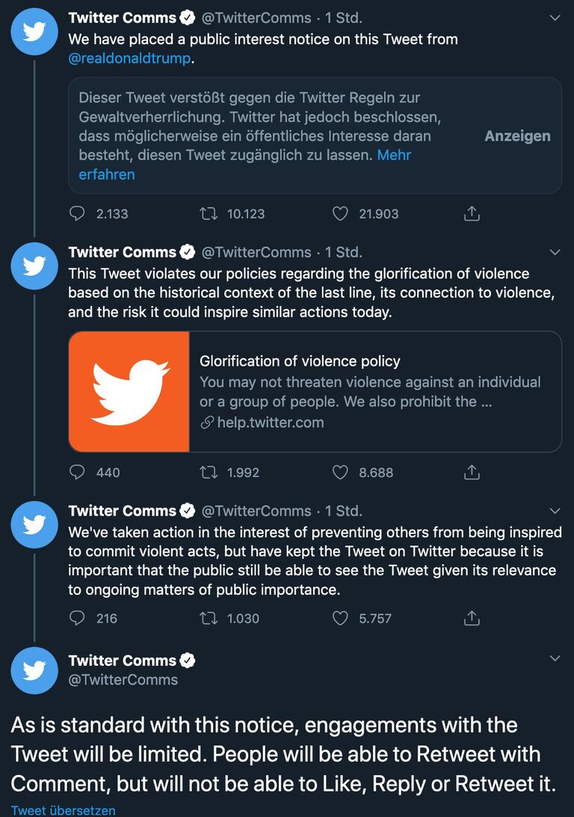Open the orange Twitter bird policy thumbnail
Image resolution: width=574 pixels, height=817 pixels.
[129, 392]
